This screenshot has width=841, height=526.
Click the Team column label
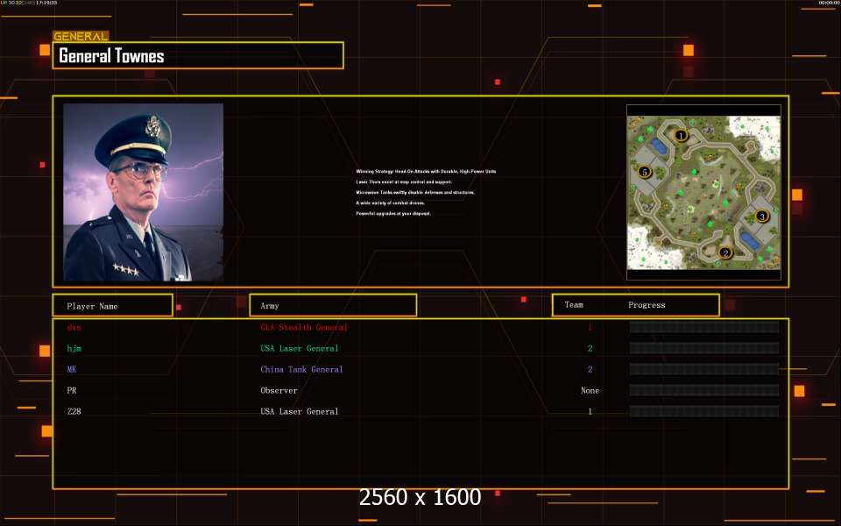point(574,305)
